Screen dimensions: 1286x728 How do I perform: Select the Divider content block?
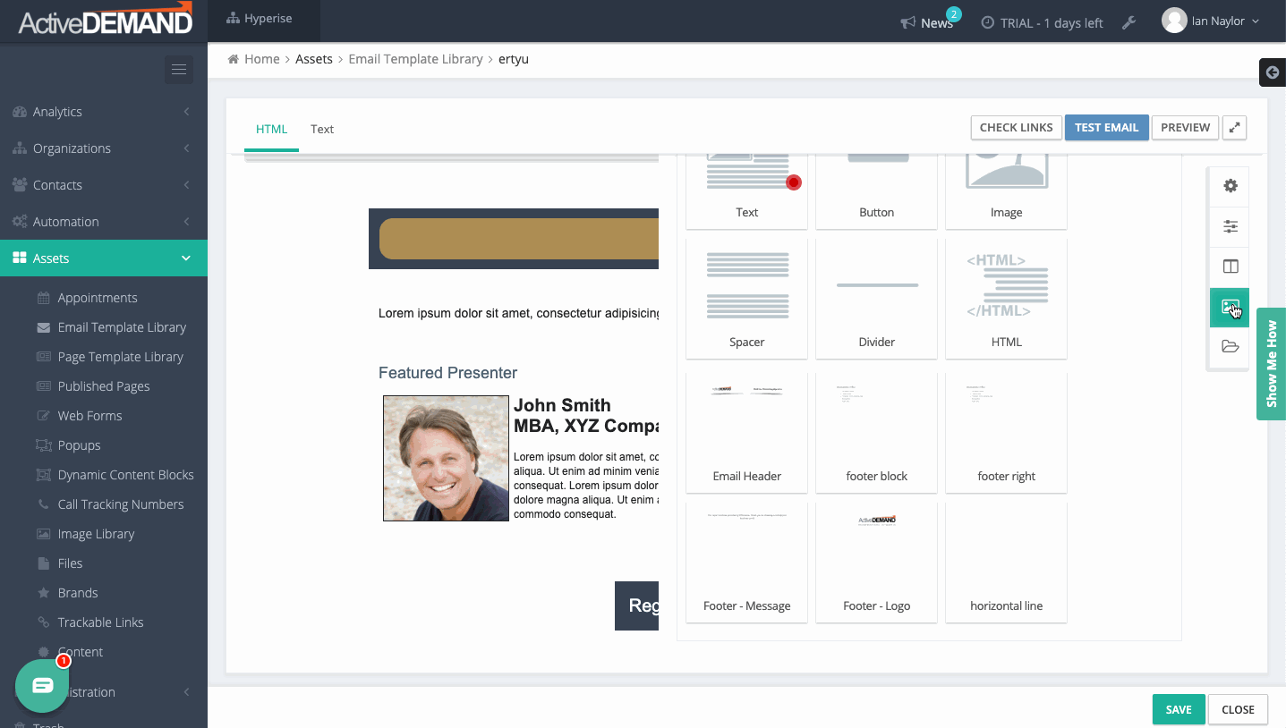pyautogui.click(x=877, y=298)
